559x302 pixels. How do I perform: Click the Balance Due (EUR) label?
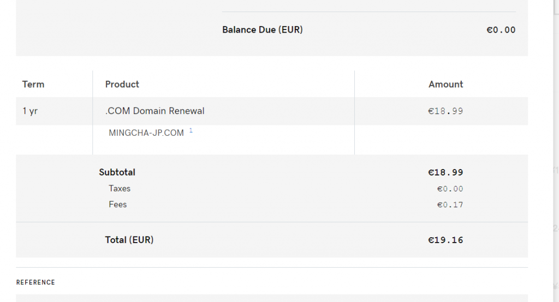point(262,30)
